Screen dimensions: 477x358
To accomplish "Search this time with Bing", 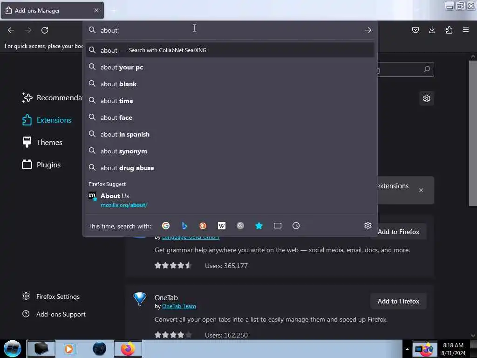I will (184, 226).
